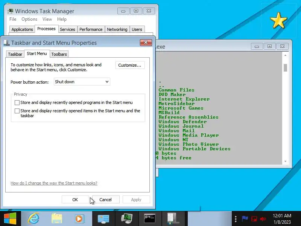This screenshot has height=226, width=301.
Task: Click the red network tray icon
Action: 254,219
